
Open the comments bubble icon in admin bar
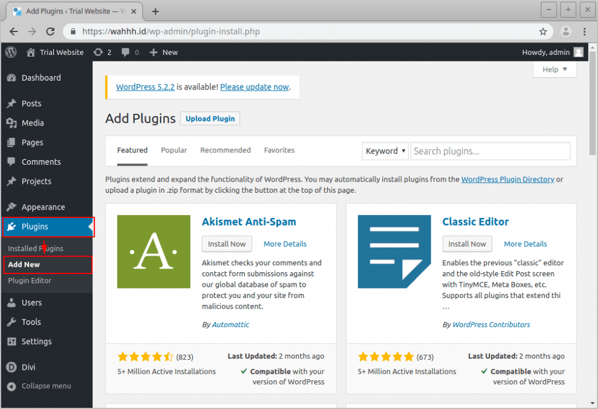[125, 52]
